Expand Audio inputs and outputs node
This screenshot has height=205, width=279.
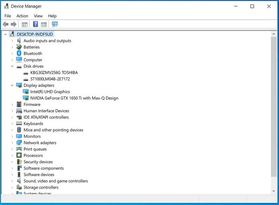(x=12, y=40)
